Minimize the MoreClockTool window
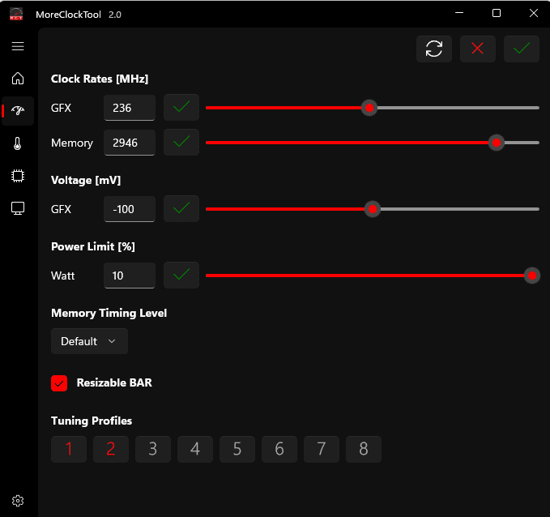The image size is (550, 517). click(459, 13)
